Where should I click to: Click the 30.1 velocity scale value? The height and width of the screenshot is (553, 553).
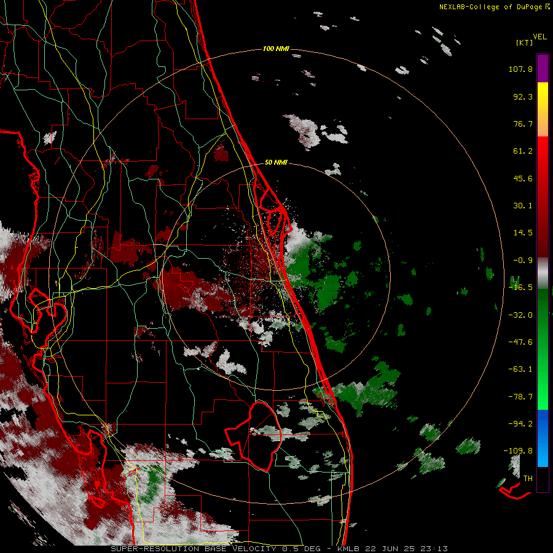point(523,206)
